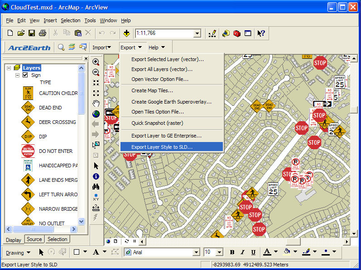Open the map scale dropdown
Image resolution: width=361 pixels, height=270 pixels.
[x=197, y=33]
